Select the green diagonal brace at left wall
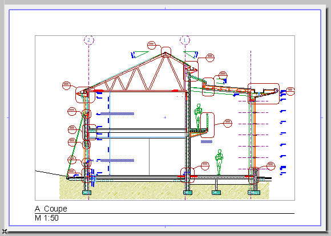 75,145
